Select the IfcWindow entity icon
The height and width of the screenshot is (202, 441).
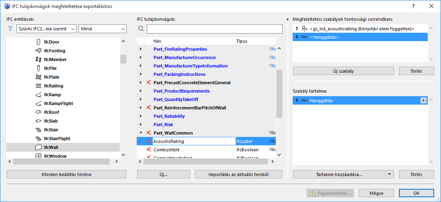pyautogui.click(x=38, y=156)
